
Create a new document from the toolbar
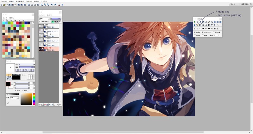point(2,5)
